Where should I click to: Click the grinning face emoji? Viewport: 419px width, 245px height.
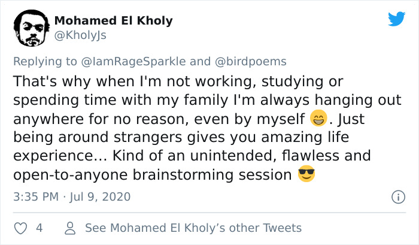pyautogui.click(x=318, y=119)
